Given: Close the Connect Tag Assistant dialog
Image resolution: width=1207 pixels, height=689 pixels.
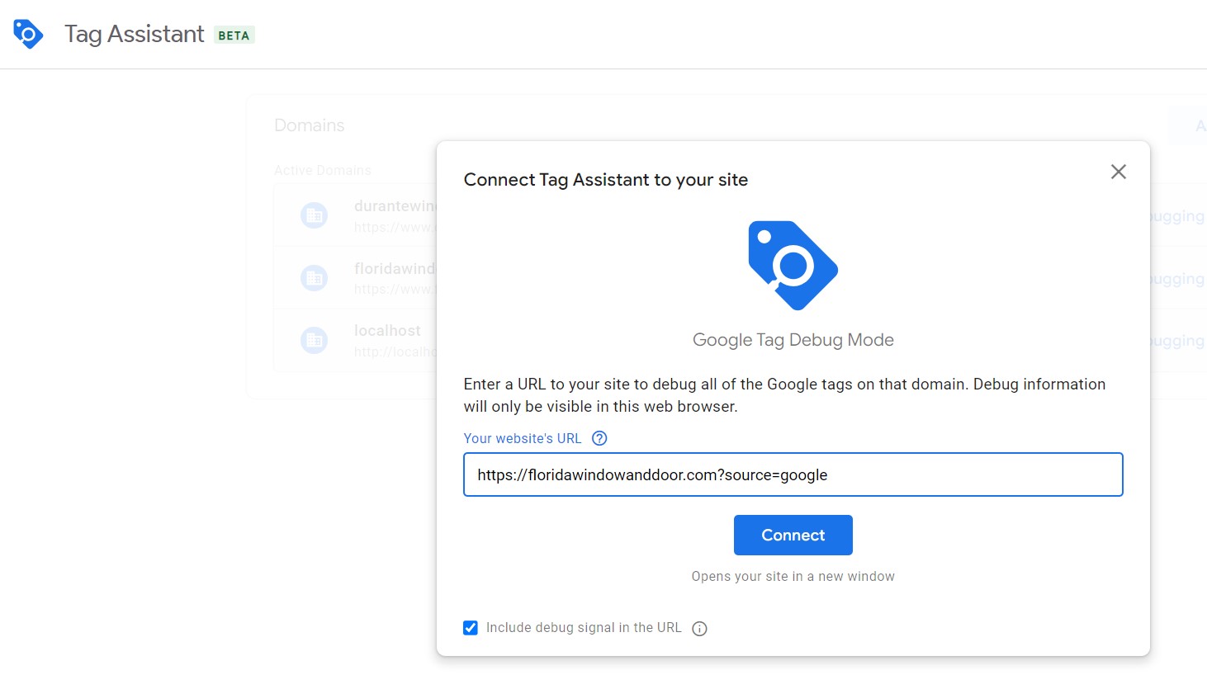Looking at the screenshot, I should tap(1119, 172).
